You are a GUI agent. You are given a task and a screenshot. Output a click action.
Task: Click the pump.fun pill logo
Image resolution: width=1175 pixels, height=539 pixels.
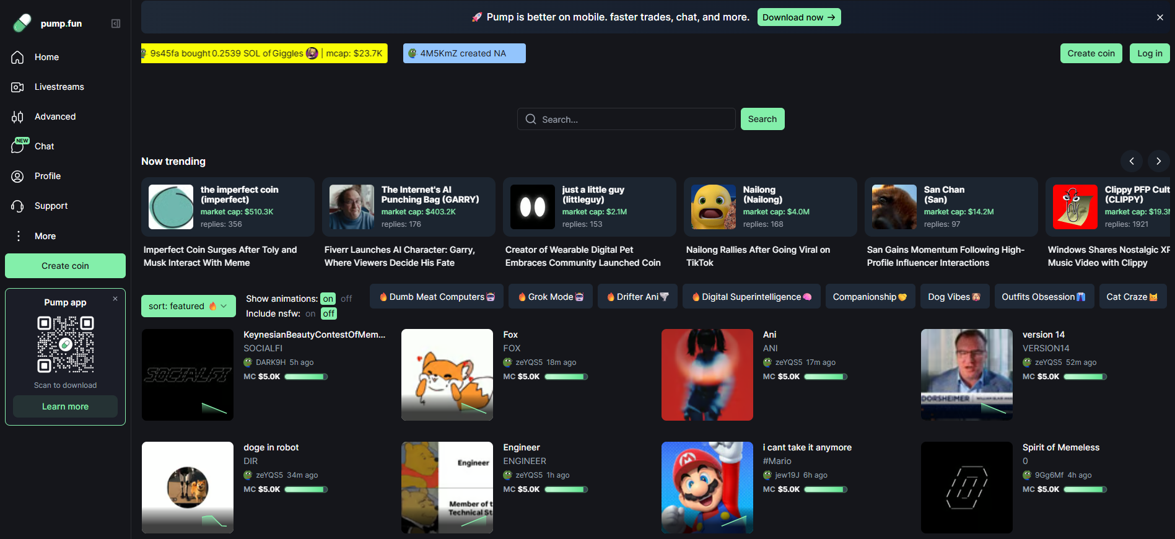22,23
